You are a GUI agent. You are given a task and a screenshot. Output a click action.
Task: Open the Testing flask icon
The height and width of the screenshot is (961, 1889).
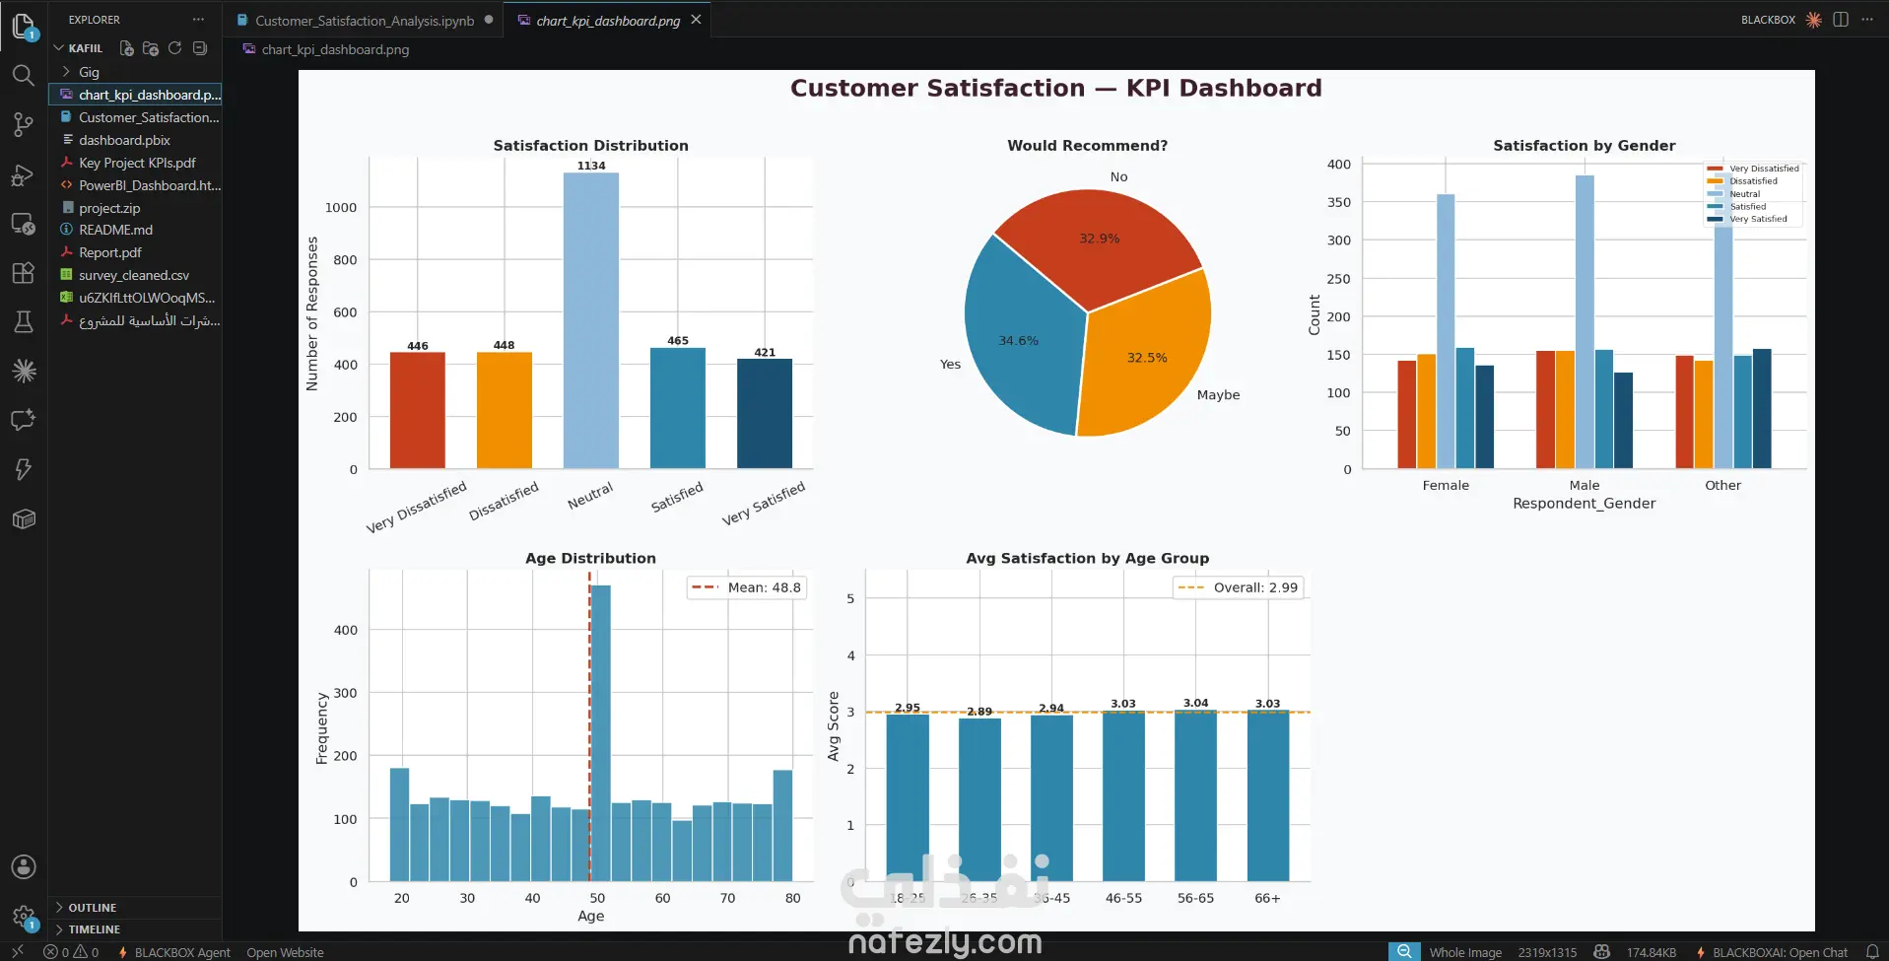[24, 321]
